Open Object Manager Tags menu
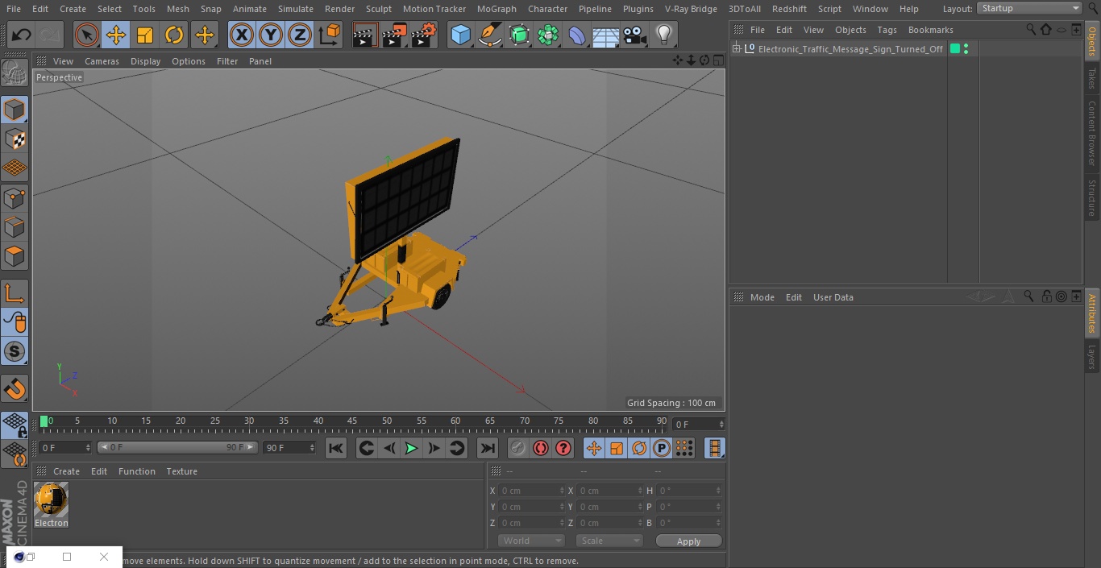Viewport: 1101px width, 568px height. 887,30
